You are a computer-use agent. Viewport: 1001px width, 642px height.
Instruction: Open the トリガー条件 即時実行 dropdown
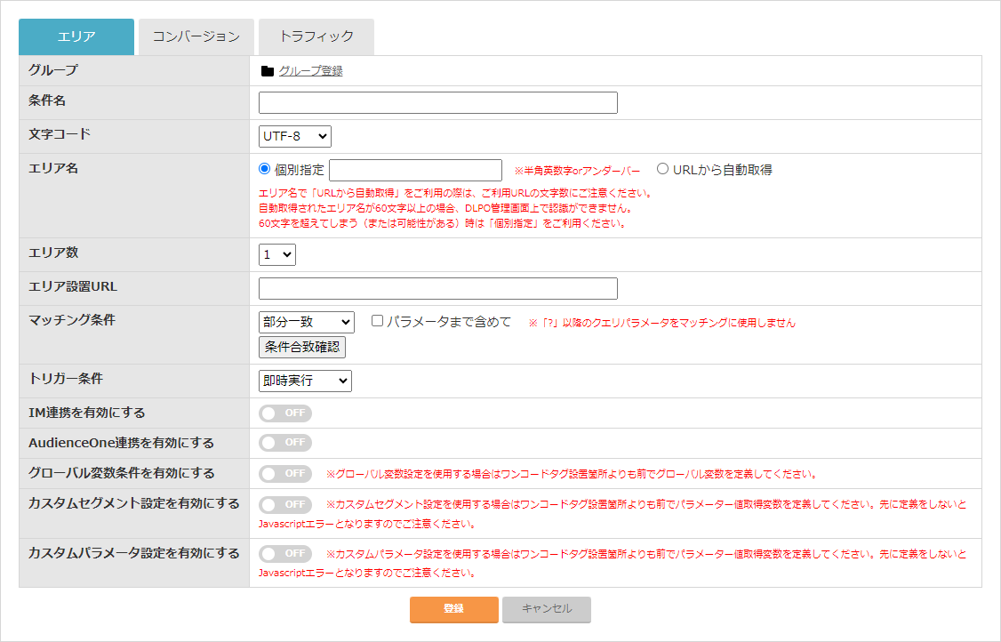click(x=305, y=381)
